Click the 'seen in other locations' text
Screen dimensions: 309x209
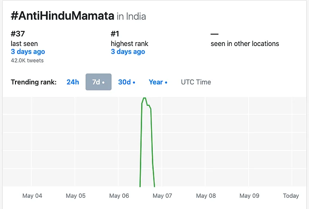pos(245,43)
